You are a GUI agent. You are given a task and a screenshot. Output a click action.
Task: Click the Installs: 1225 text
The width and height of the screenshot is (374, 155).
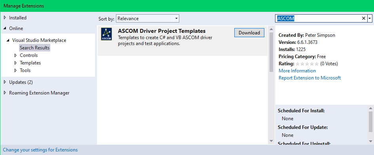tap(292, 49)
